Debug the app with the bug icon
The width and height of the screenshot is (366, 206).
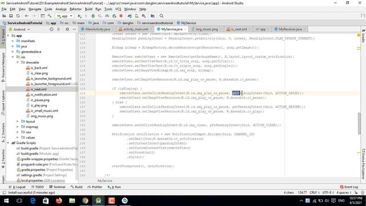tap(93, 16)
